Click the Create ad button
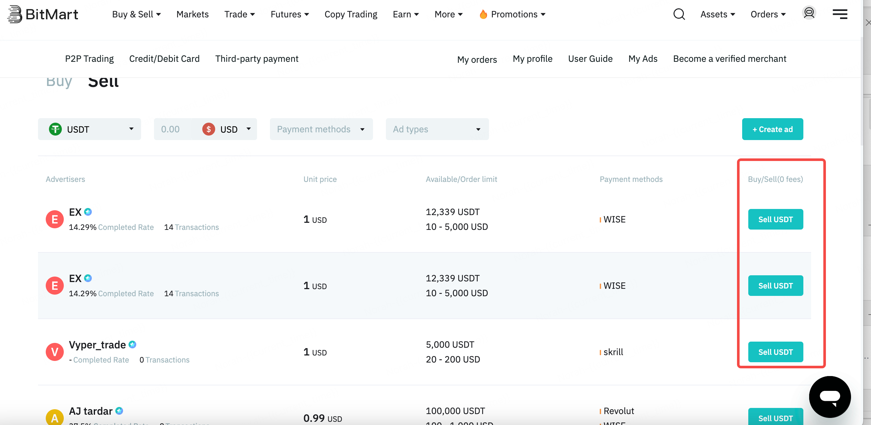 (x=773, y=129)
